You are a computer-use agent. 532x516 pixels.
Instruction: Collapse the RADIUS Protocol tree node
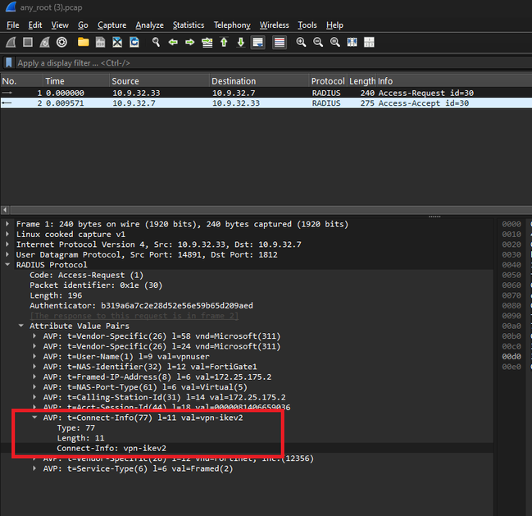[x=8, y=265]
